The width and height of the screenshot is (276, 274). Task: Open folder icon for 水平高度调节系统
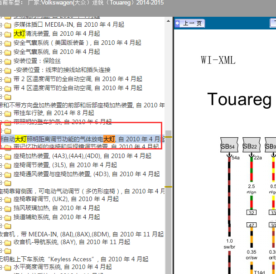(x=8, y=268)
